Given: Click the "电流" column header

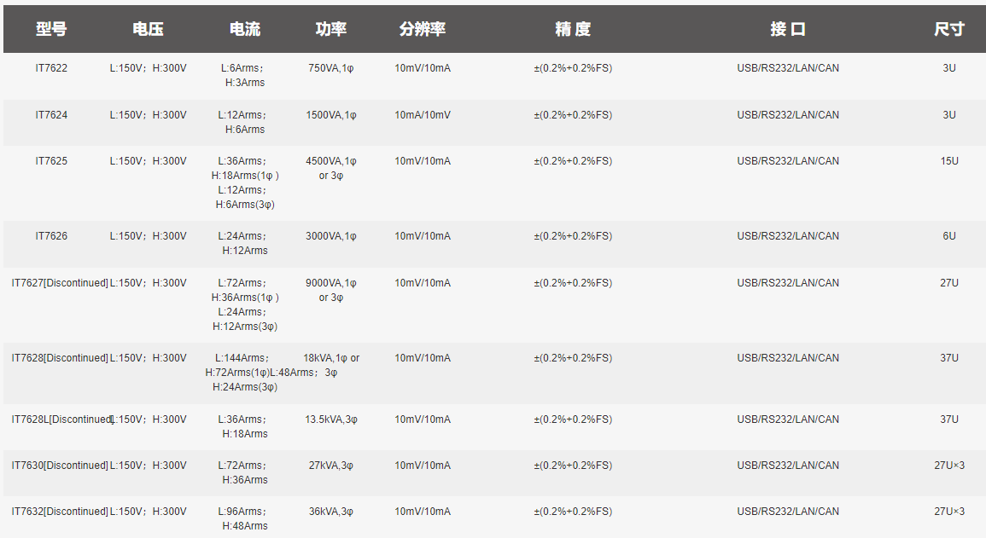Looking at the screenshot, I should pos(245,29).
